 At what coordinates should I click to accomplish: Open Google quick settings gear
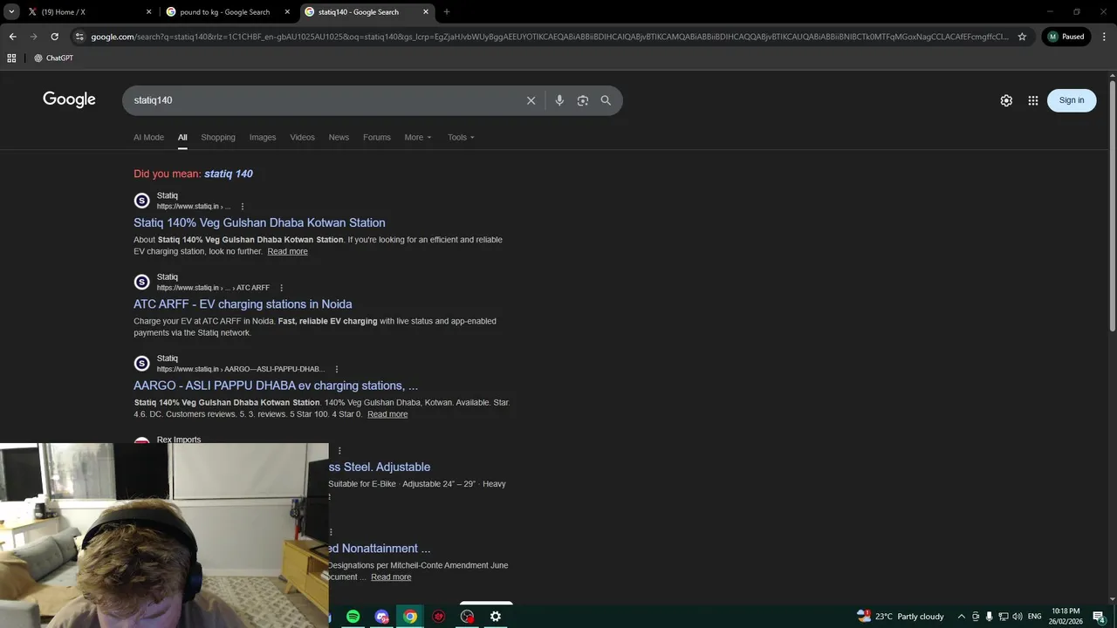point(1006,100)
